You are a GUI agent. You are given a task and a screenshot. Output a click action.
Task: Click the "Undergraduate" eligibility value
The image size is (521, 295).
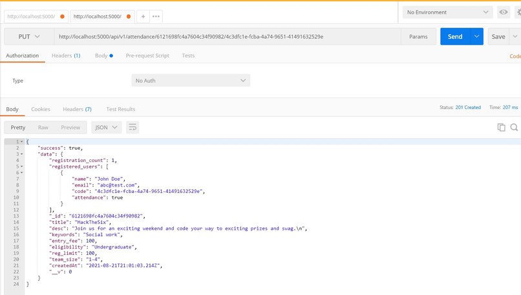click(x=113, y=247)
